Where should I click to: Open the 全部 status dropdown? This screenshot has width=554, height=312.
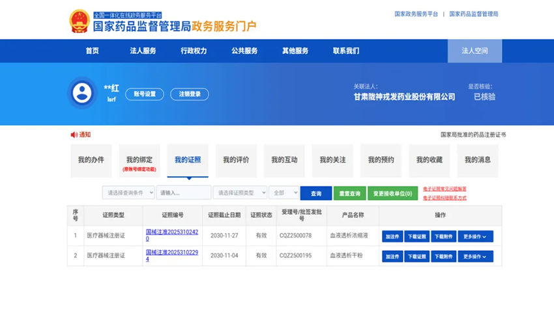[x=284, y=193]
